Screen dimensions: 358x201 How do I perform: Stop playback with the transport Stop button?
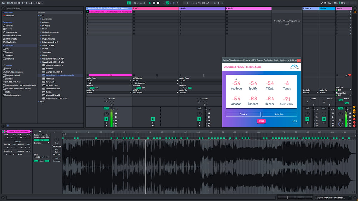tap(154, 3)
